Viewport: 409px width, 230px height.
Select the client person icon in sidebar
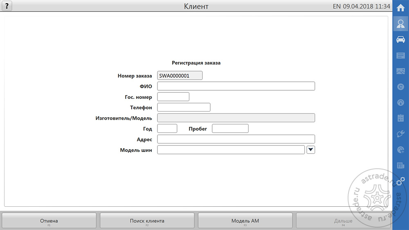(401, 24)
